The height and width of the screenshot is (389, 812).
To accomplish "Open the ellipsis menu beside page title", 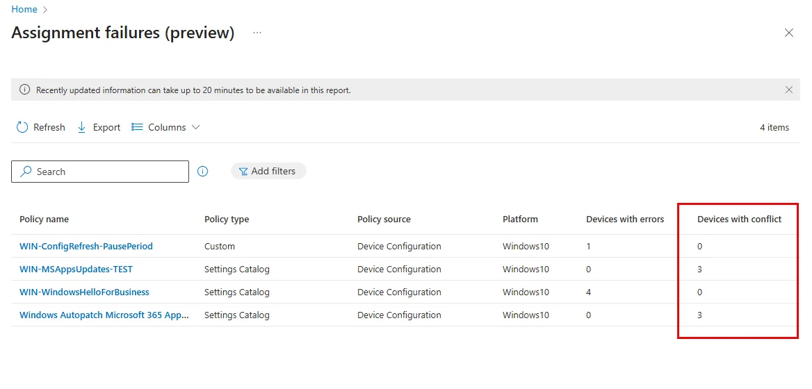I will pyautogui.click(x=257, y=33).
